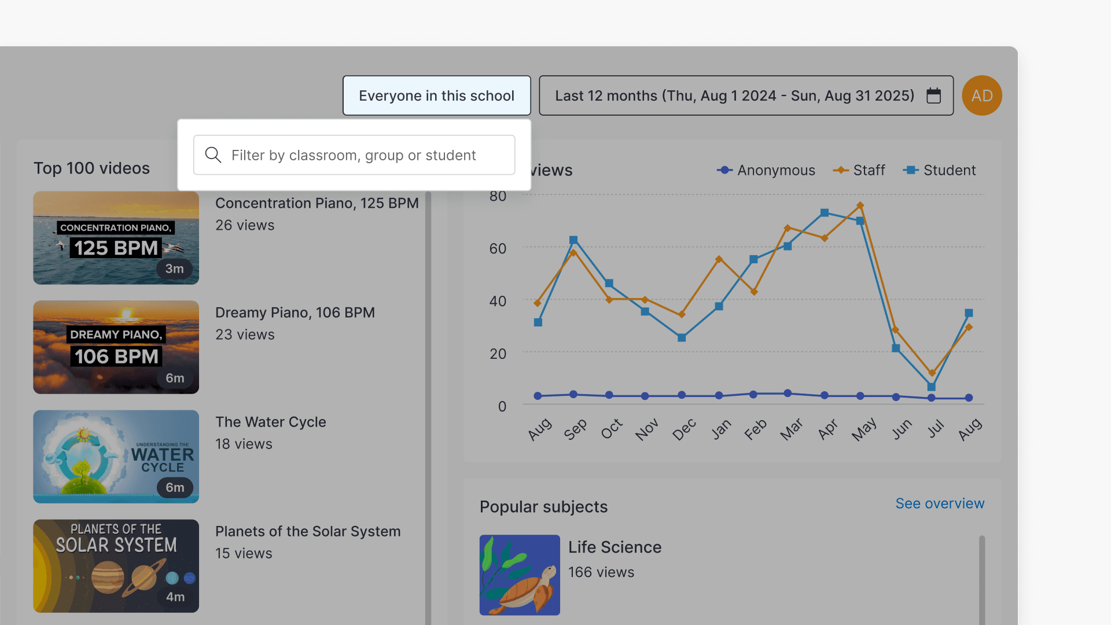Follow the See overview link
The width and height of the screenshot is (1111, 625).
940,503
